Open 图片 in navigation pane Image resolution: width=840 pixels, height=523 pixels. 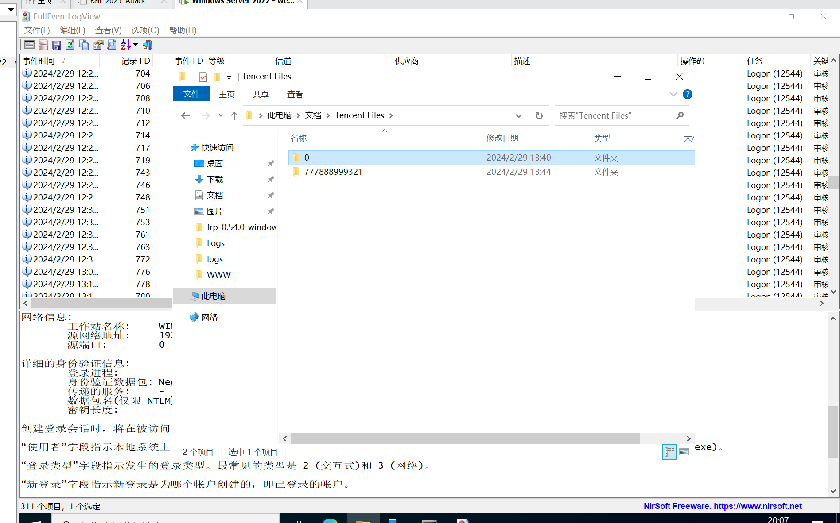pos(215,212)
